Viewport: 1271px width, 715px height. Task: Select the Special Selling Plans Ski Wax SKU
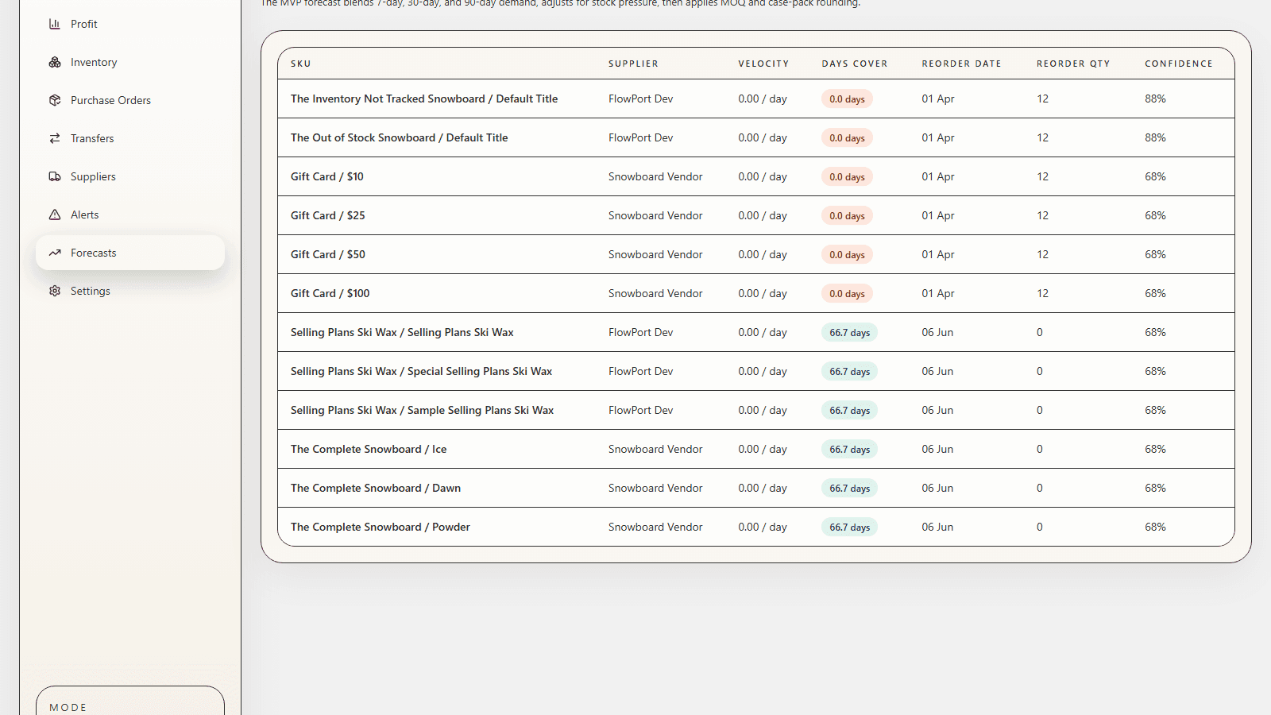click(421, 371)
